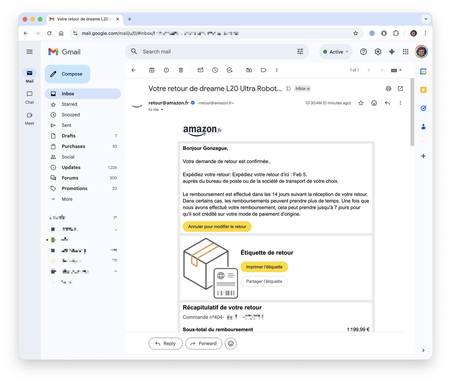Open Google apps grid
This screenshot has width=451, height=384.
406,52
